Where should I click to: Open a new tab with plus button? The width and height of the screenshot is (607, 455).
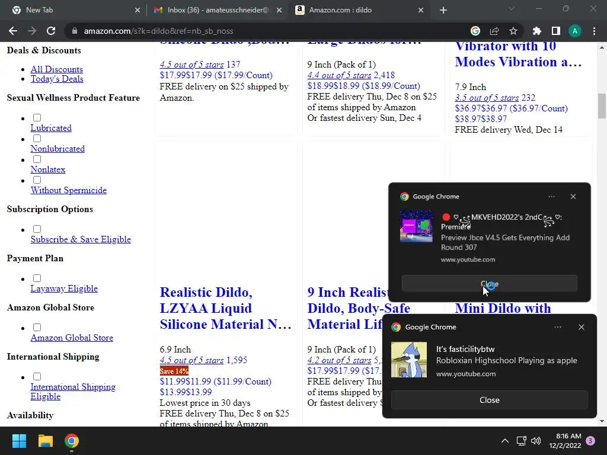[443, 10]
